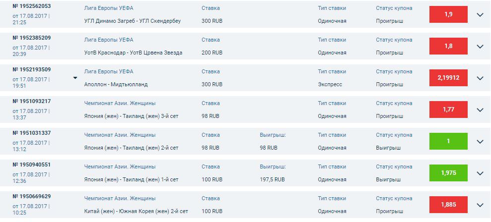Screen dimensions: 491x222
Task: Expand coupon 1951031337 chevron arrow
Action: coord(480,142)
